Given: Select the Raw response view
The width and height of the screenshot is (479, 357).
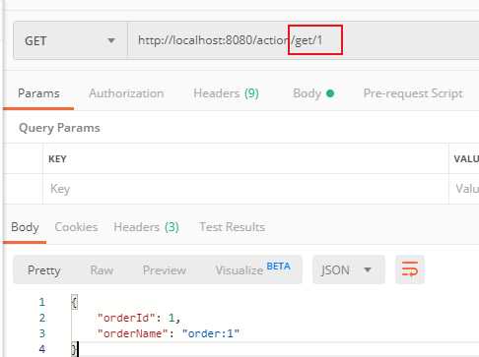Looking at the screenshot, I should coord(102,270).
